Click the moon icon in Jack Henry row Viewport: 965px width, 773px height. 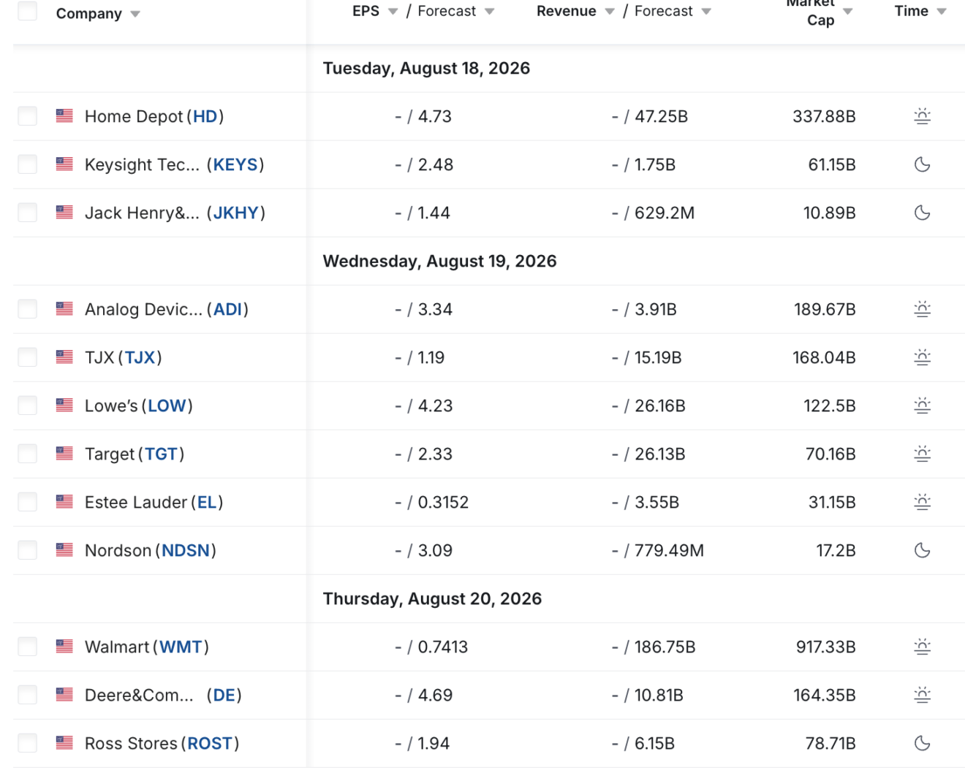point(922,213)
